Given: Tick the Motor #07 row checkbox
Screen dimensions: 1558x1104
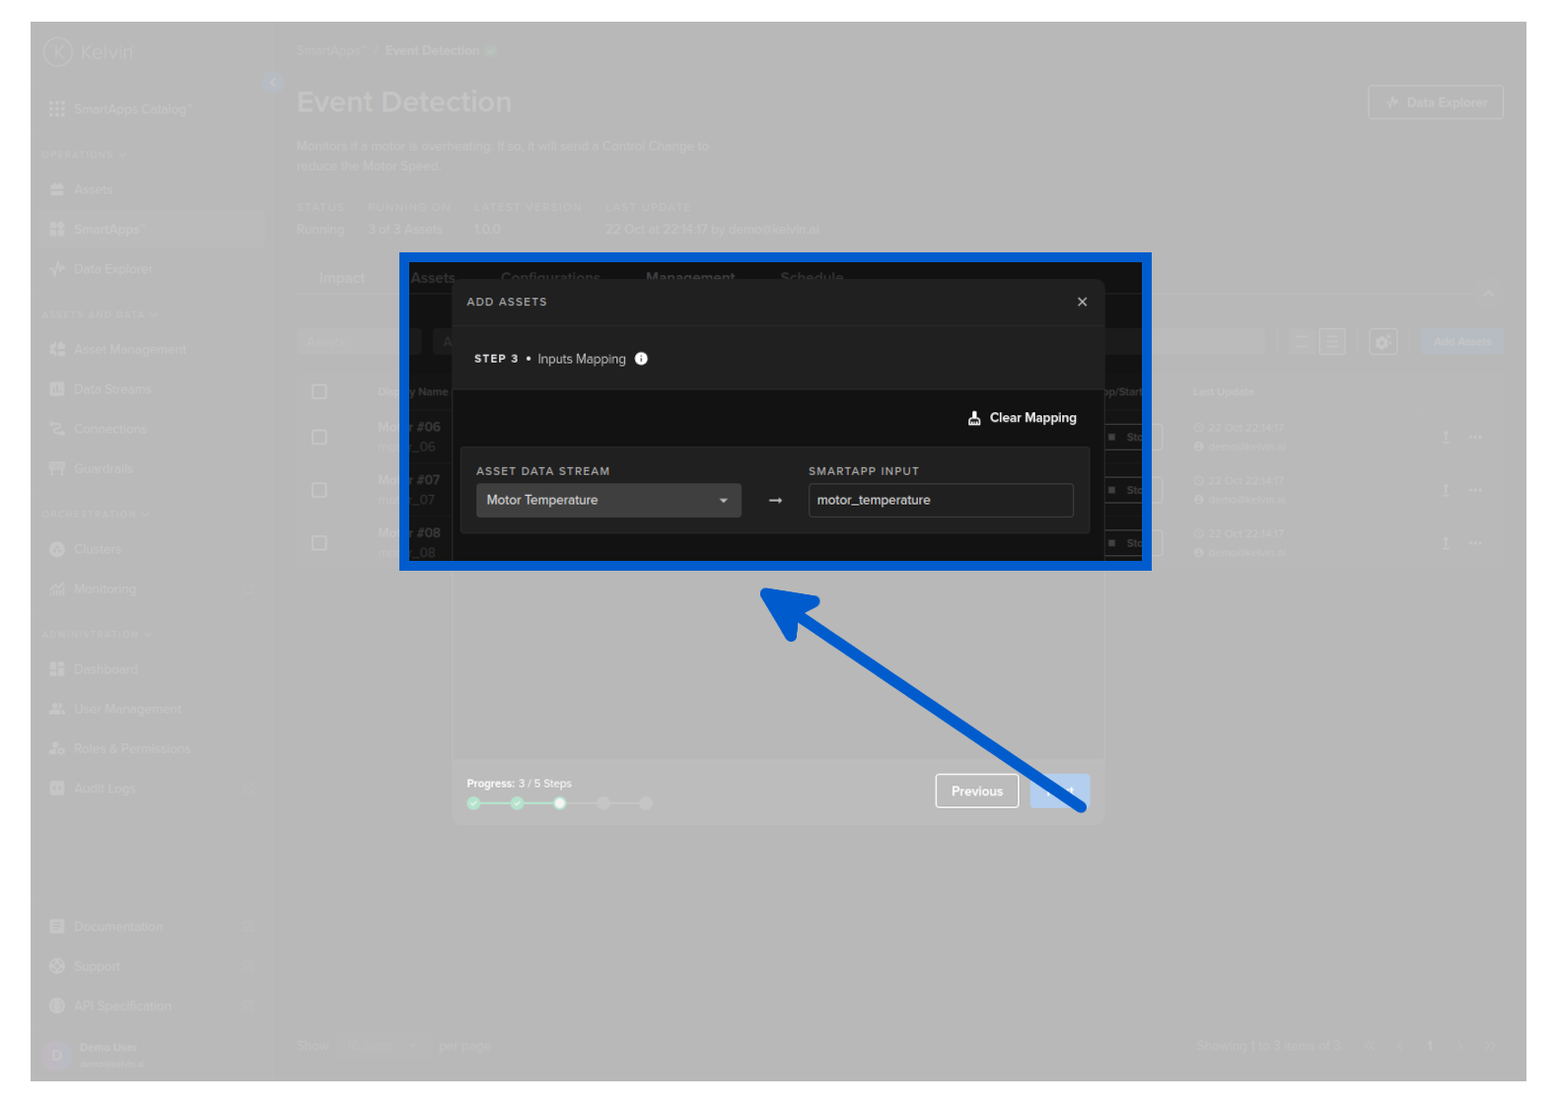Looking at the screenshot, I should point(319,490).
